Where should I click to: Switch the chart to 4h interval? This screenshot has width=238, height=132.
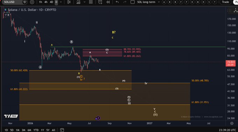coord(46,2)
